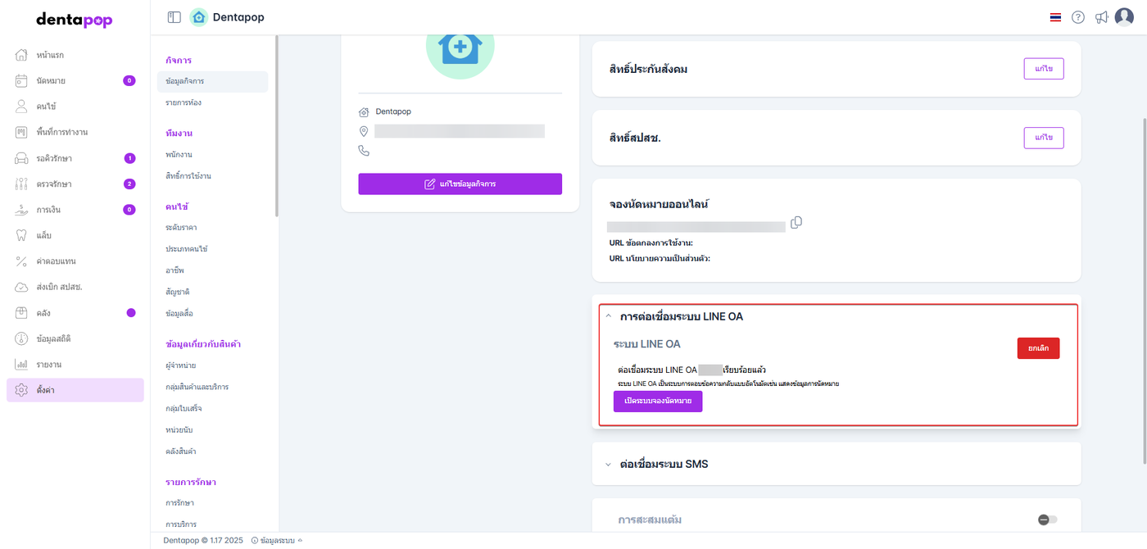Click the settings submenu scrollbar

point(276,125)
